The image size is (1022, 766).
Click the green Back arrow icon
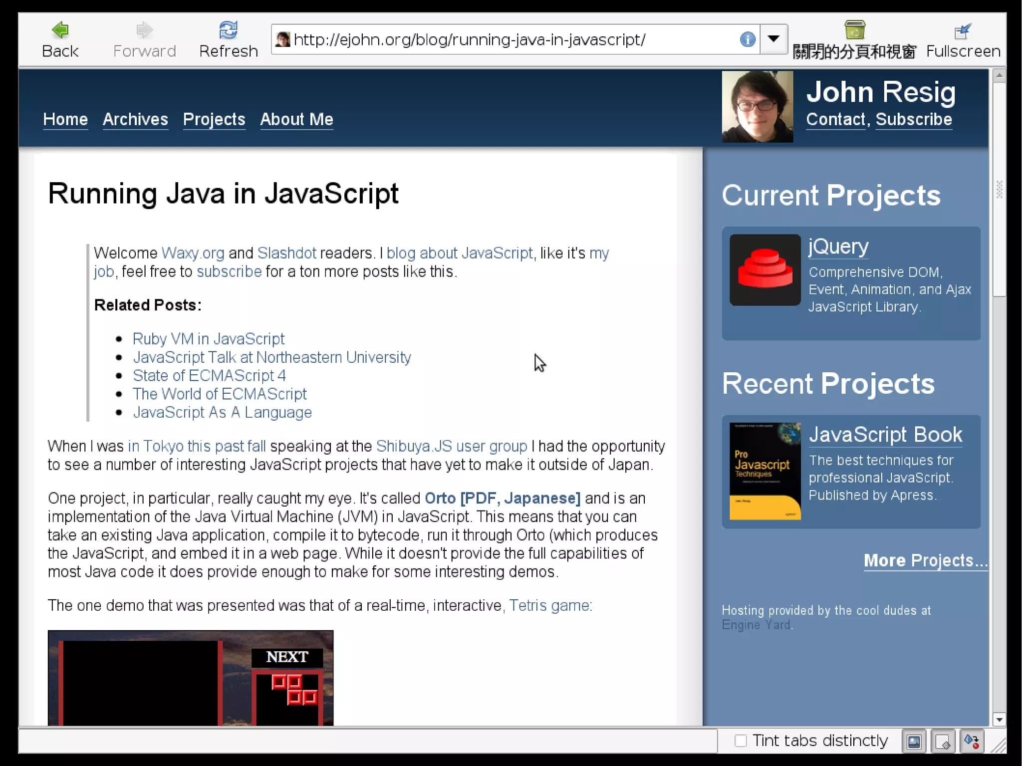pyautogui.click(x=60, y=30)
